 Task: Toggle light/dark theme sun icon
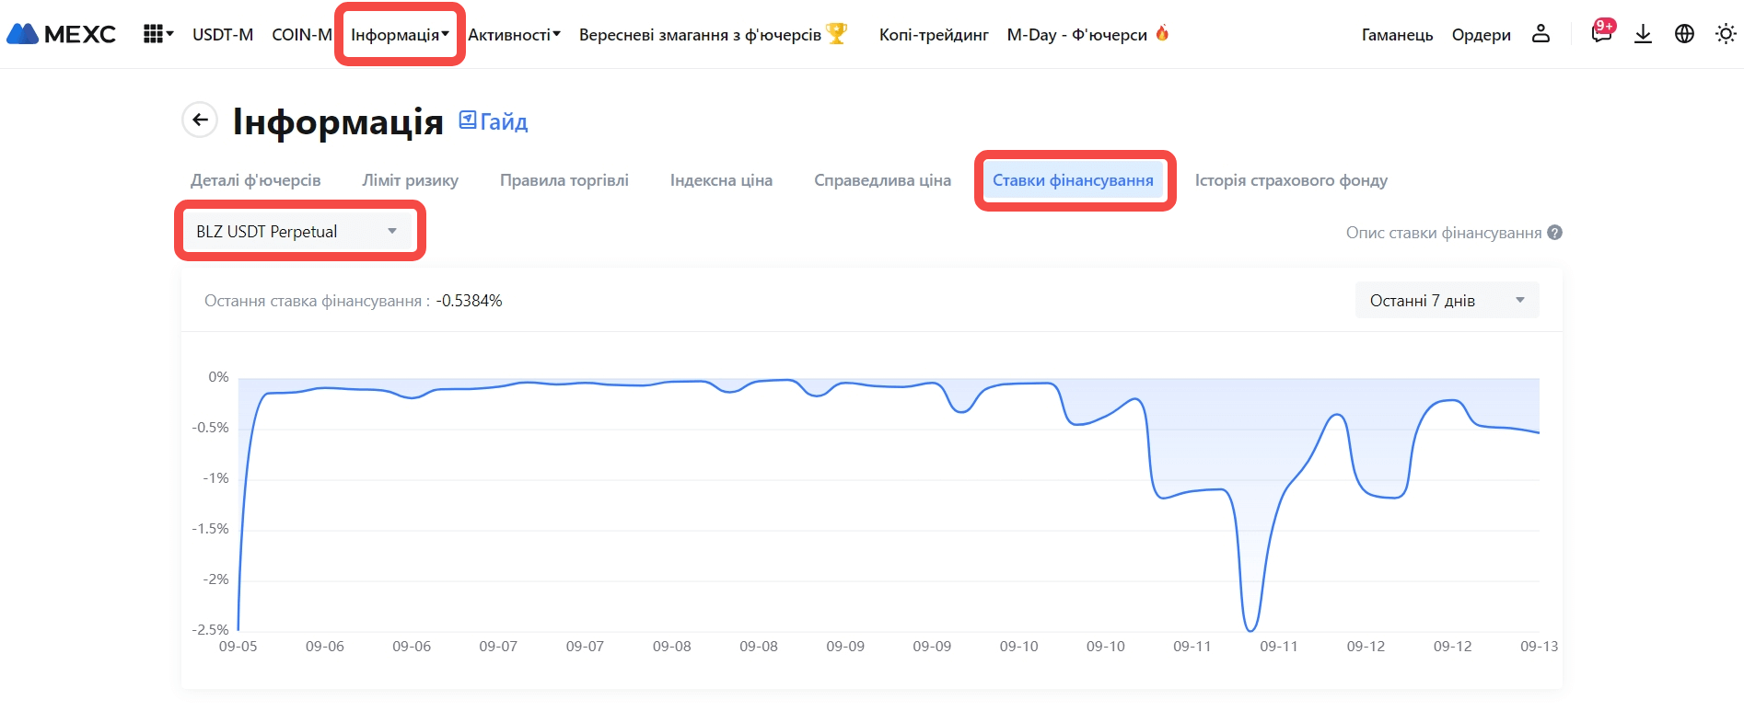[x=1726, y=34]
